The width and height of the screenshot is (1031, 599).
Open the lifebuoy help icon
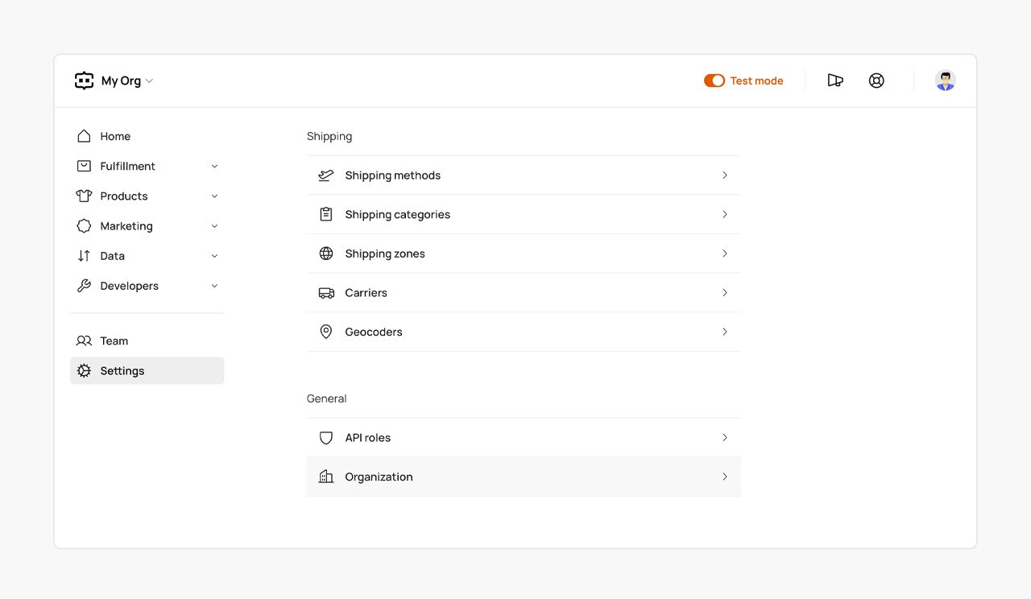point(876,81)
